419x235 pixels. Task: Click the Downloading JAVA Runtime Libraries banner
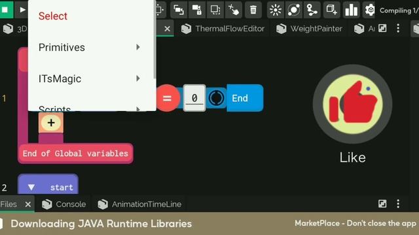click(x=101, y=223)
